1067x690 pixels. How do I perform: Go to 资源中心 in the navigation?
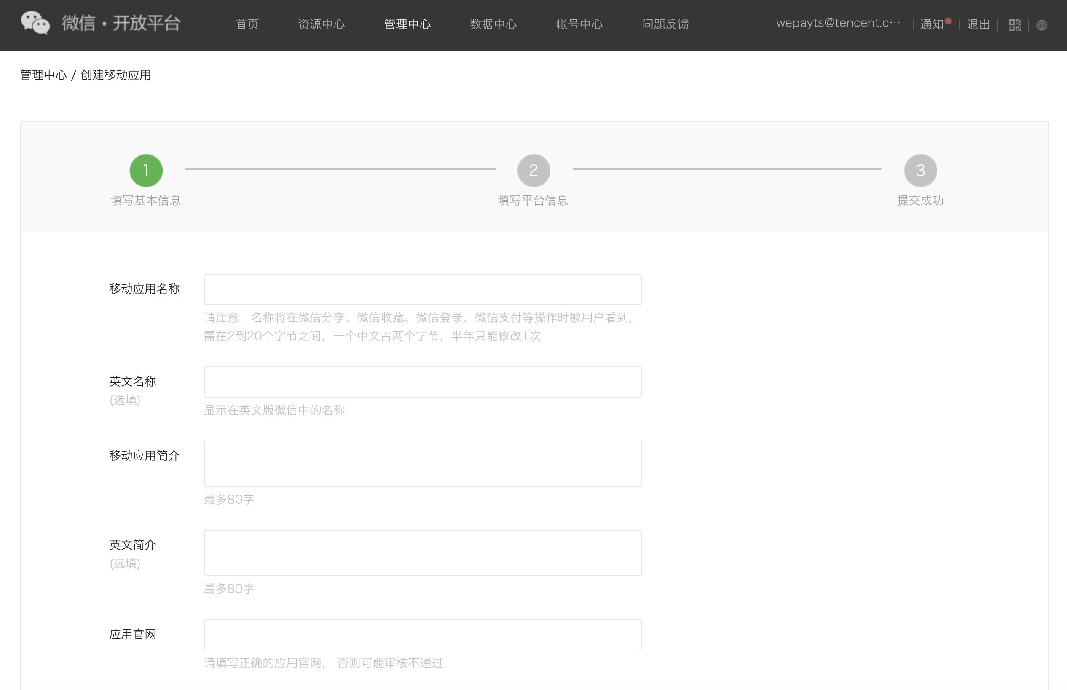321,24
